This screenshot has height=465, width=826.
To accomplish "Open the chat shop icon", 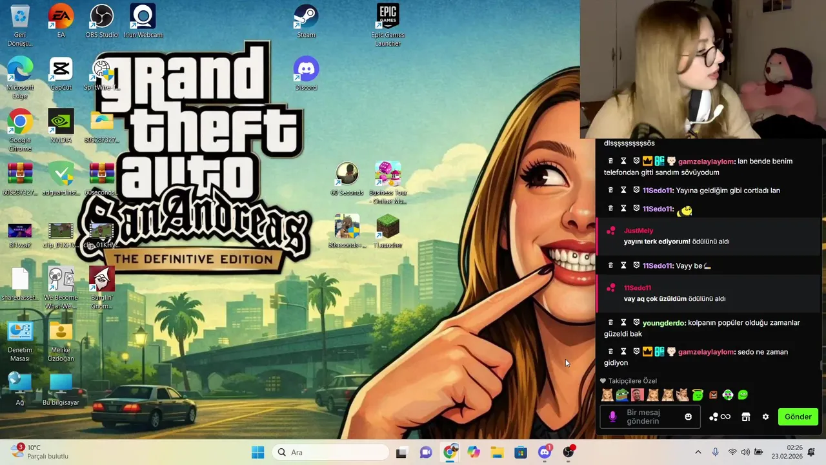I will (745, 417).
